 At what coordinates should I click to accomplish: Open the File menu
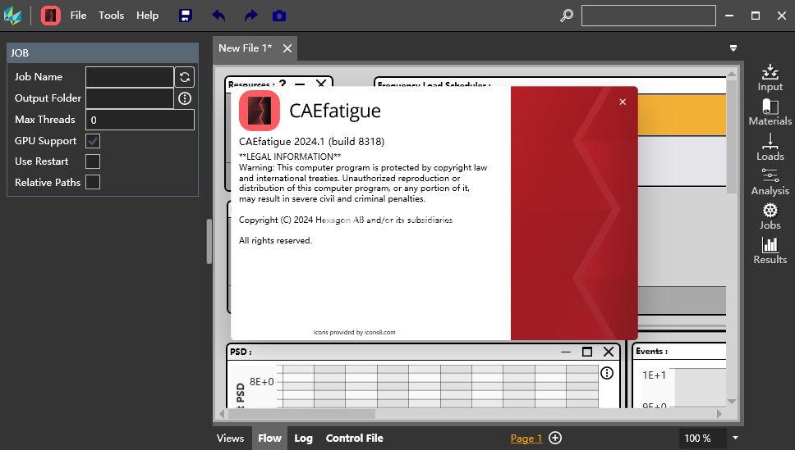(78, 16)
